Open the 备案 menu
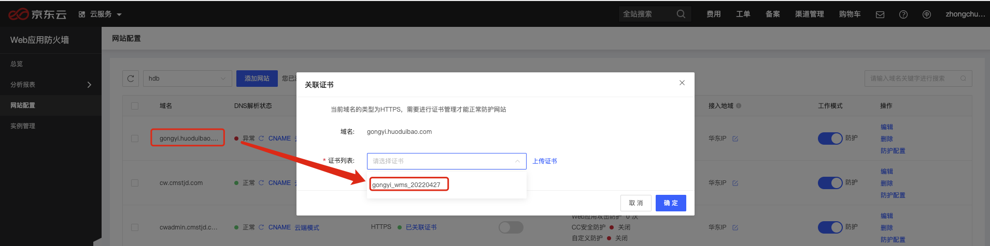The image size is (990, 246). click(773, 14)
